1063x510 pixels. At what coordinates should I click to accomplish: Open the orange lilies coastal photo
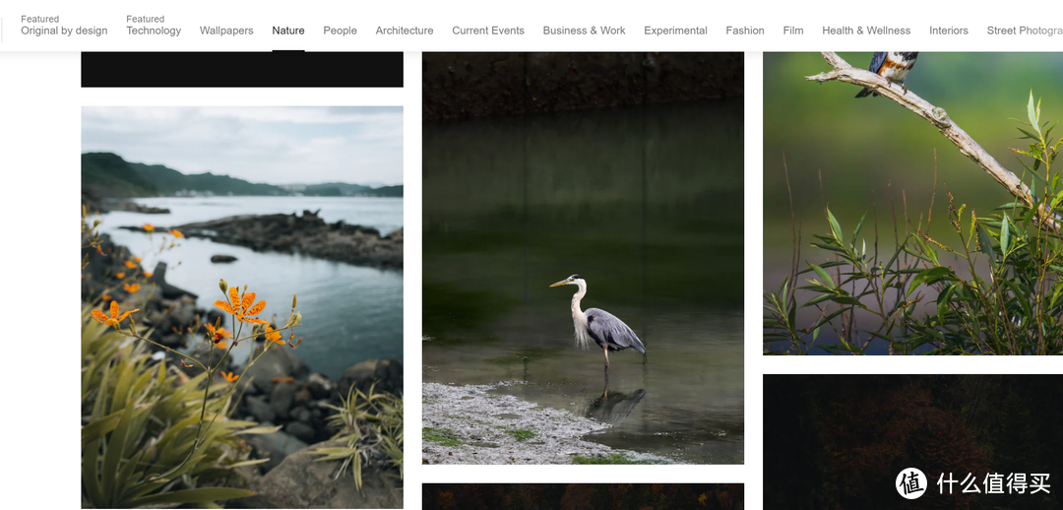(x=242, y=307)
